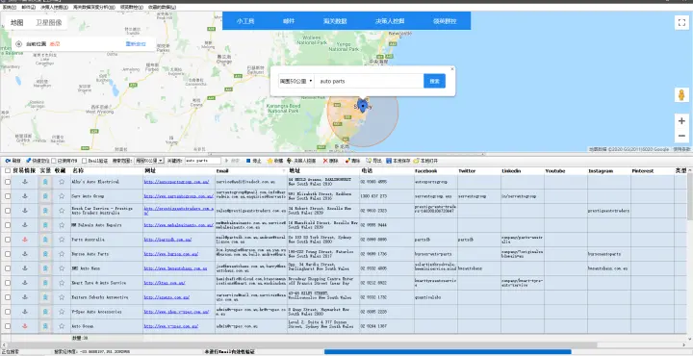Viewport: 693px width, 356px height.
Task: Zoom in the map with plus button
Action: pos(681,121)
